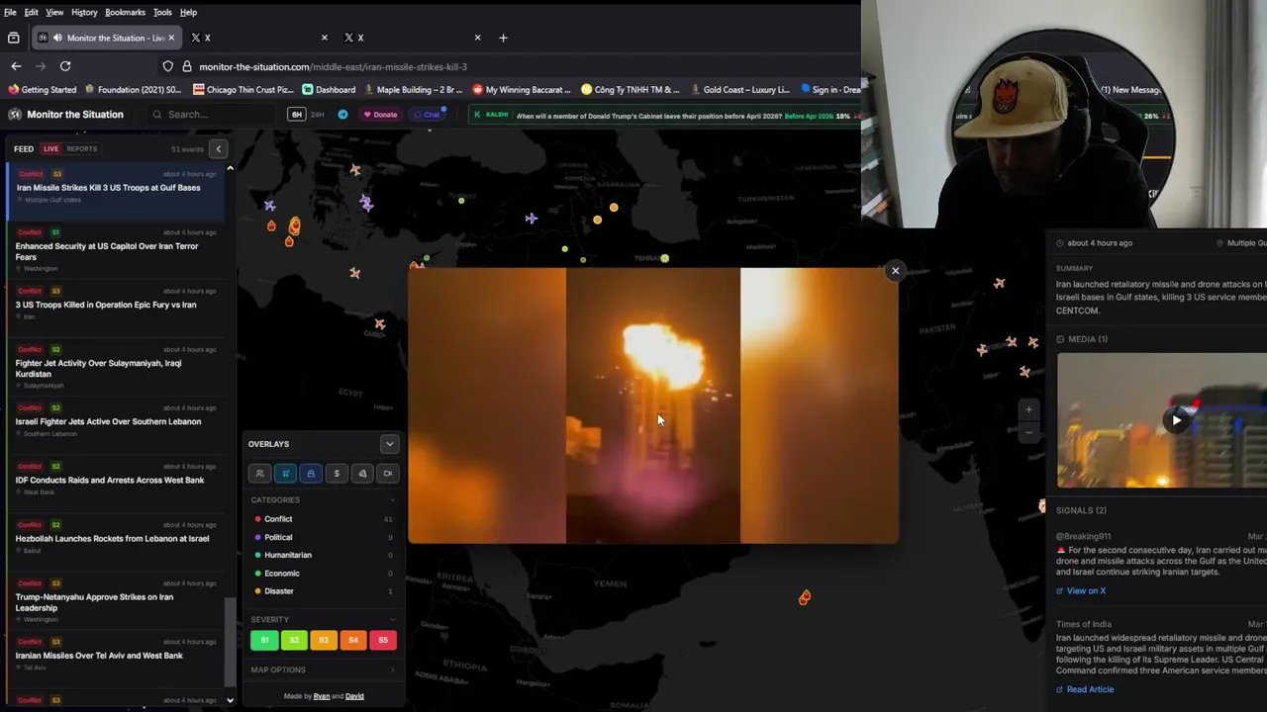Open the Chat button

pyautogui.click(x=427, y=114)
